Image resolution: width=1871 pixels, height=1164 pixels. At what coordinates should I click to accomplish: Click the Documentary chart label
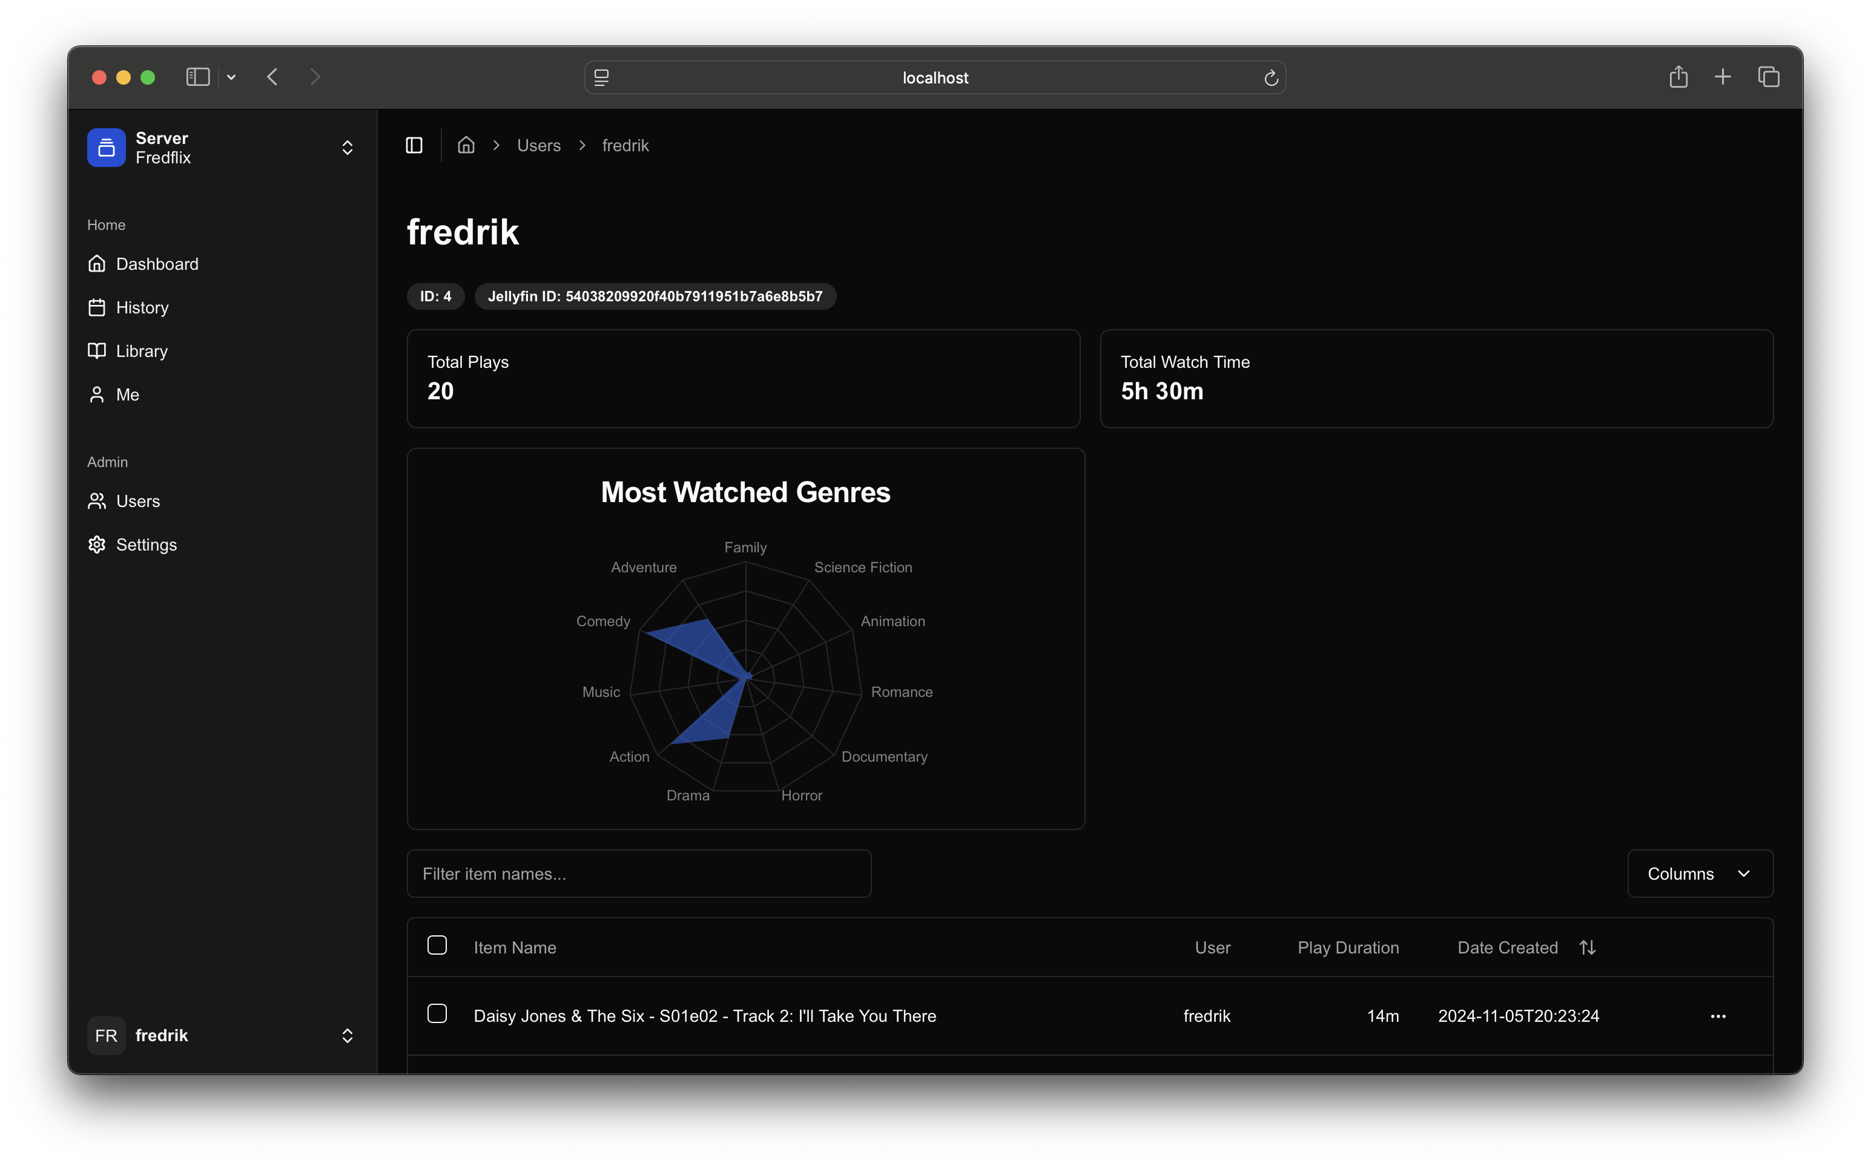click(x=884, y=757)
